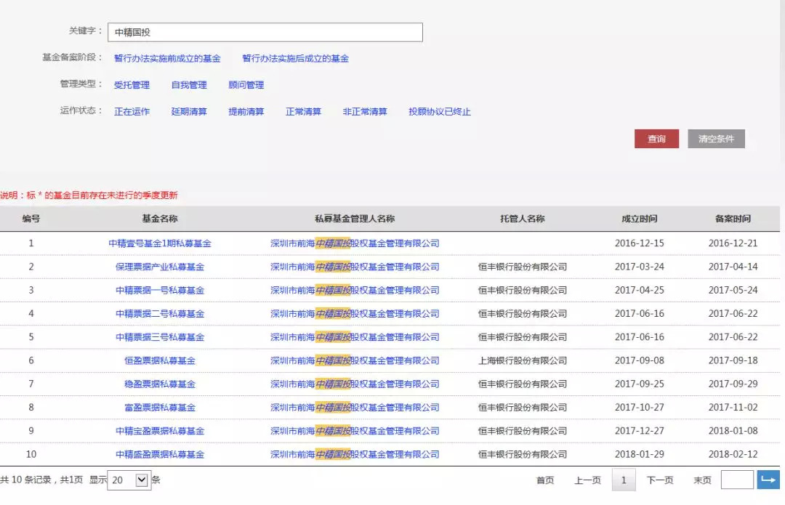Open fund 保理票据产业私募基金

[159, 267]
